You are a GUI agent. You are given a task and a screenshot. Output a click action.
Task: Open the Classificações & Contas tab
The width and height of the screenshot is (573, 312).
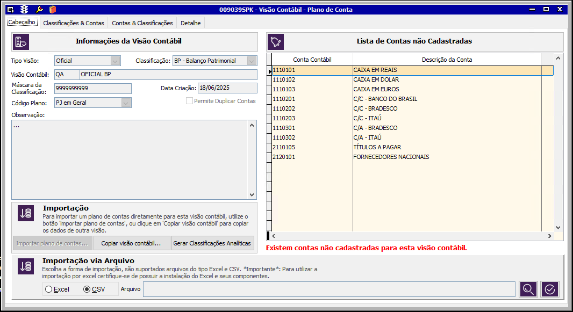[x=74, y=23]
